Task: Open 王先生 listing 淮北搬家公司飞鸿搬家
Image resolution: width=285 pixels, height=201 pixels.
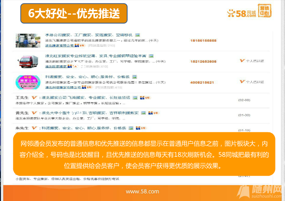Action: (86, 98)
